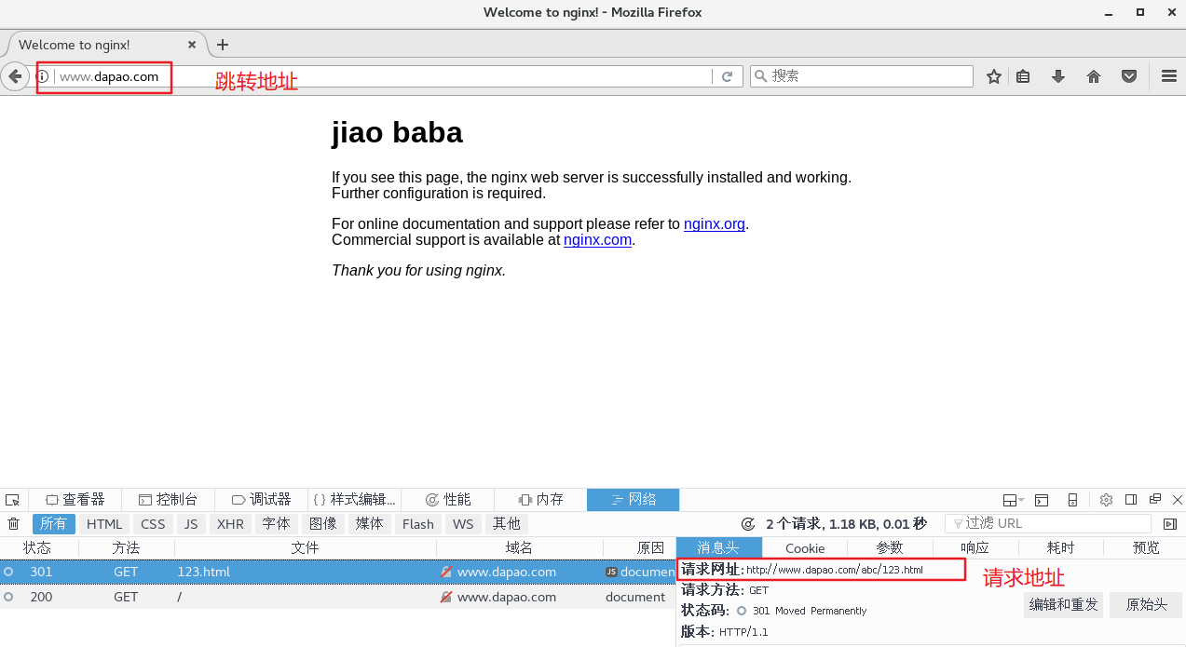Switch to the 控制台 console tab
Screen dimensions: 1186x647
[168, 500]
